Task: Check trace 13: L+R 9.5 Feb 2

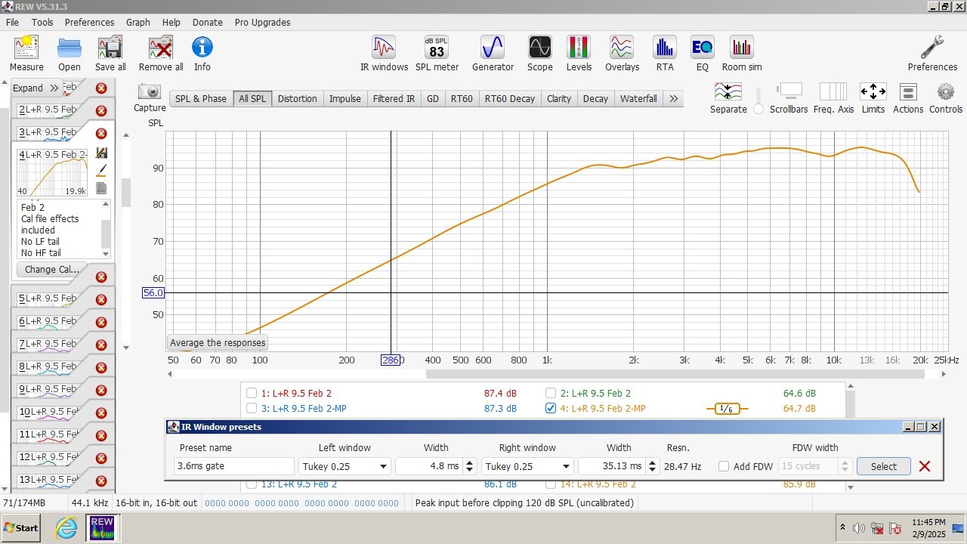Action: [251, 484]
